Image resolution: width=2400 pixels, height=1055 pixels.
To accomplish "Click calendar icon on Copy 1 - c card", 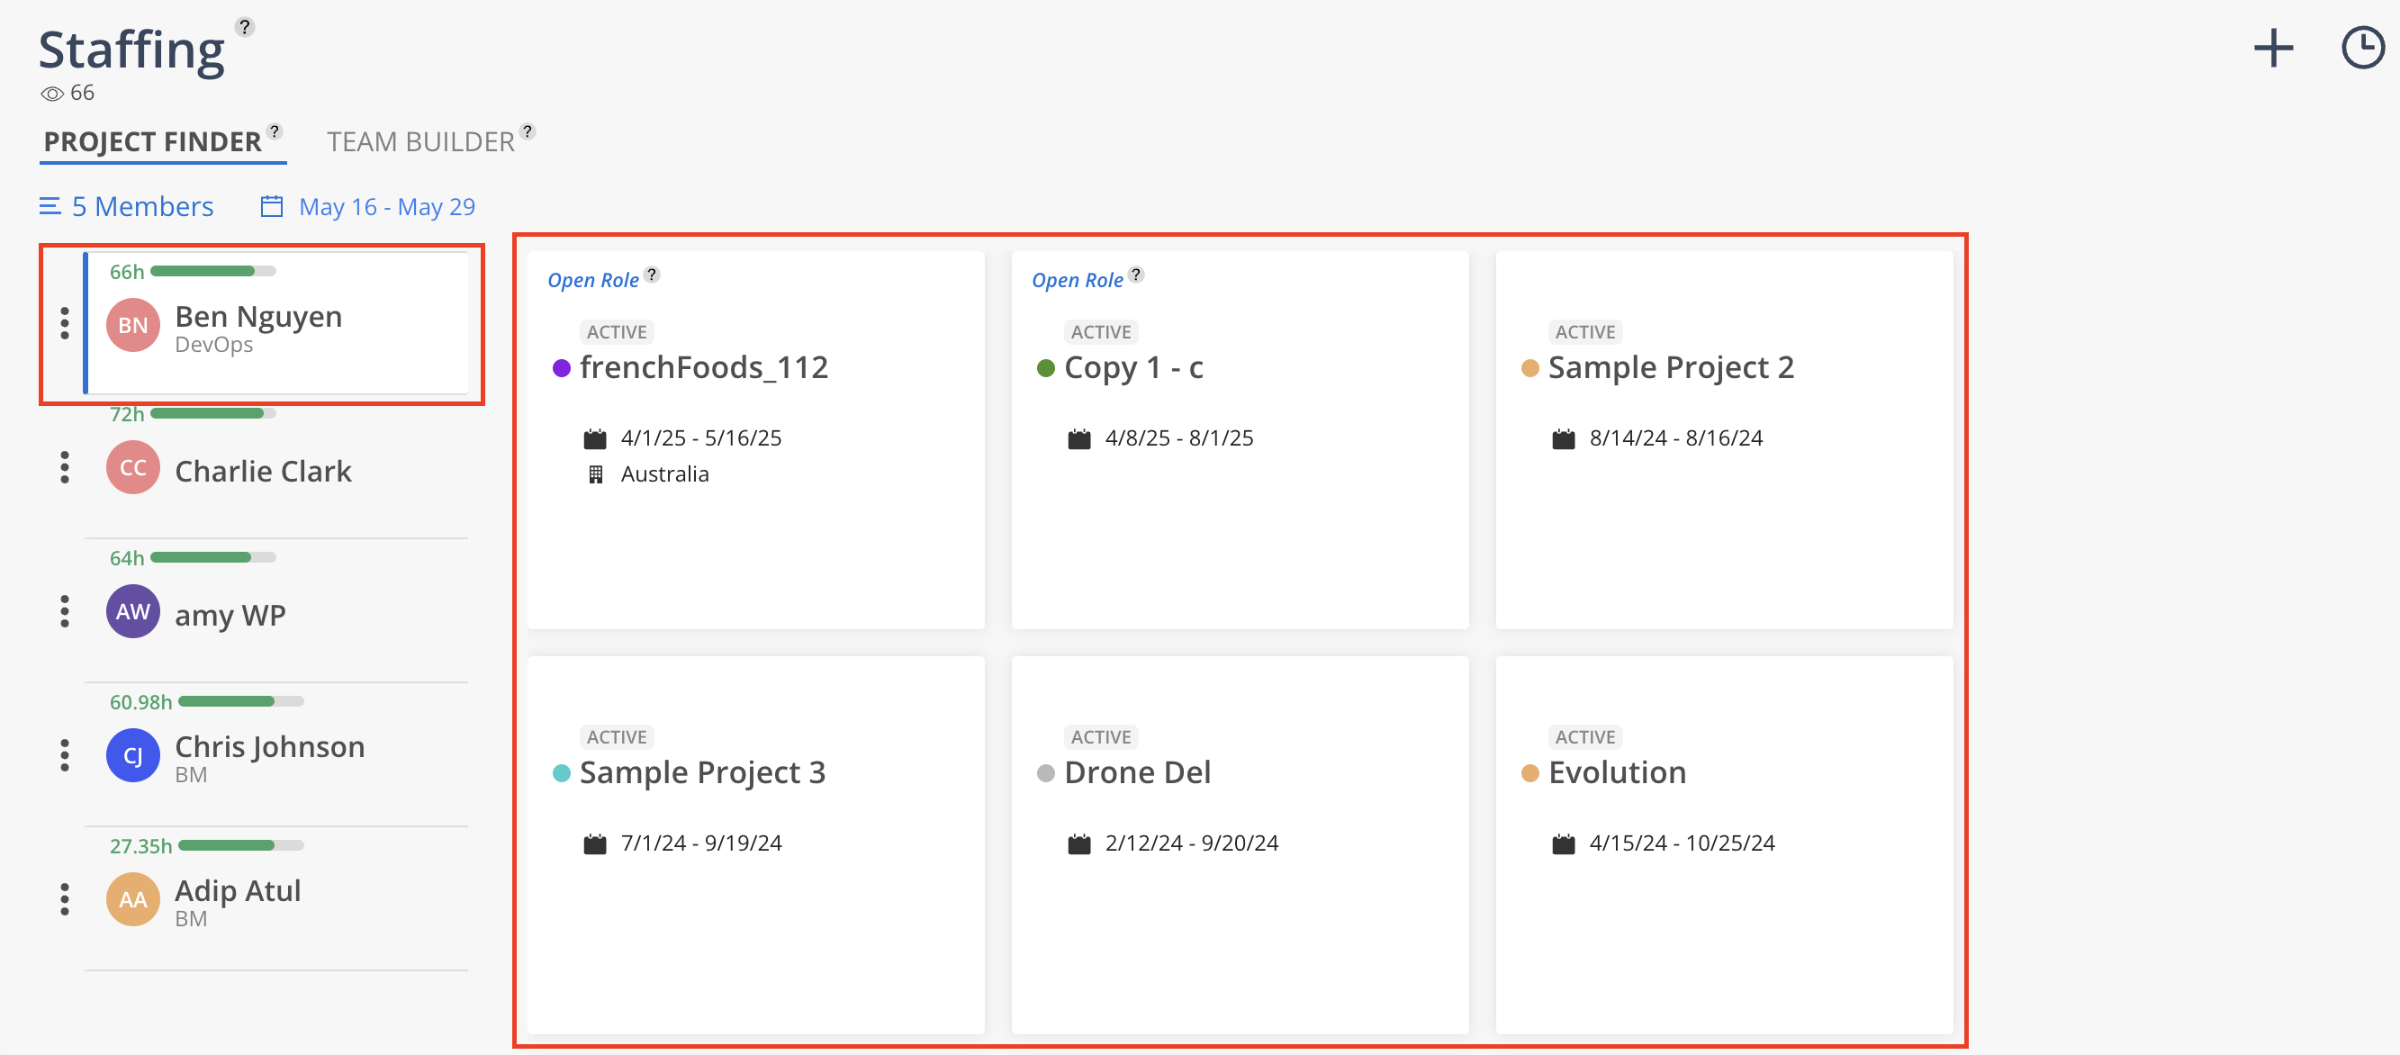I will coord(1078,438).
